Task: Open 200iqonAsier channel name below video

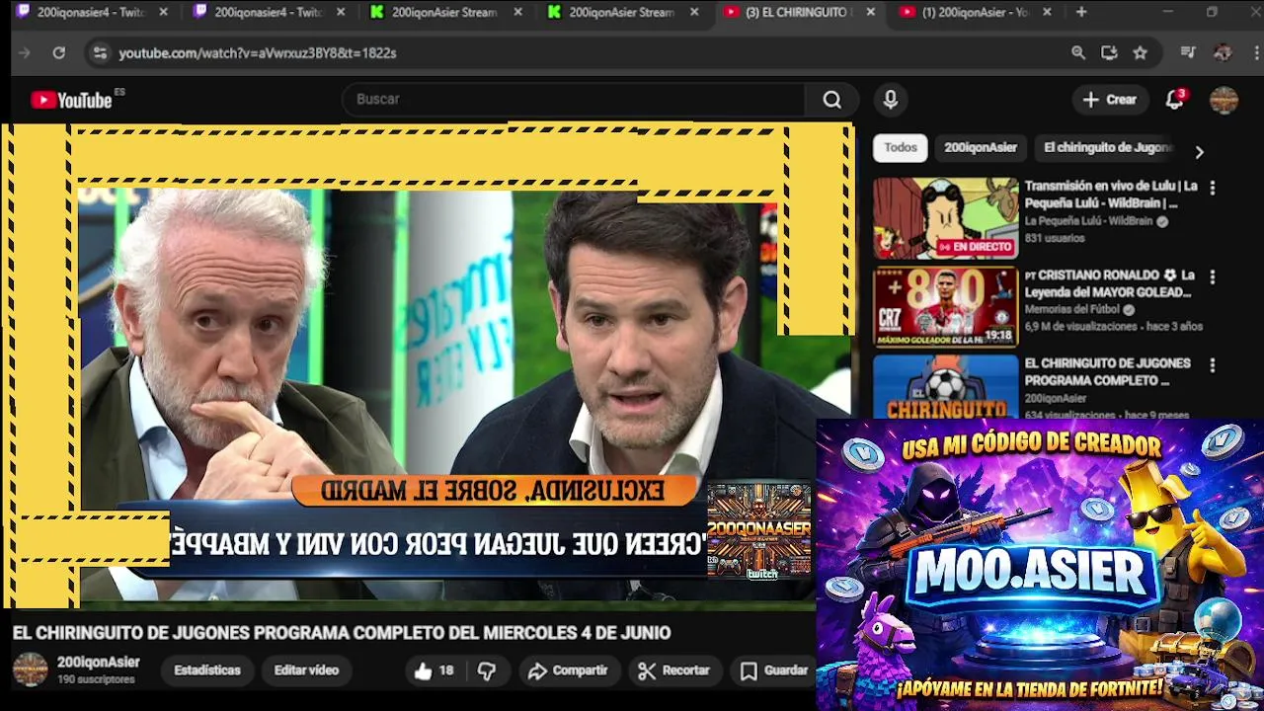Action: (x=99, y=663)
